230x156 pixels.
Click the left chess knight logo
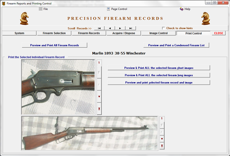click(24, 18)
